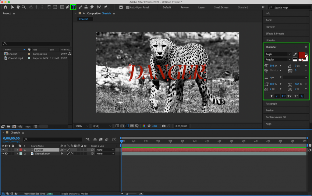Select the Text tool in the toolbar
312x196 pixels.
click(x=73, y=7)
